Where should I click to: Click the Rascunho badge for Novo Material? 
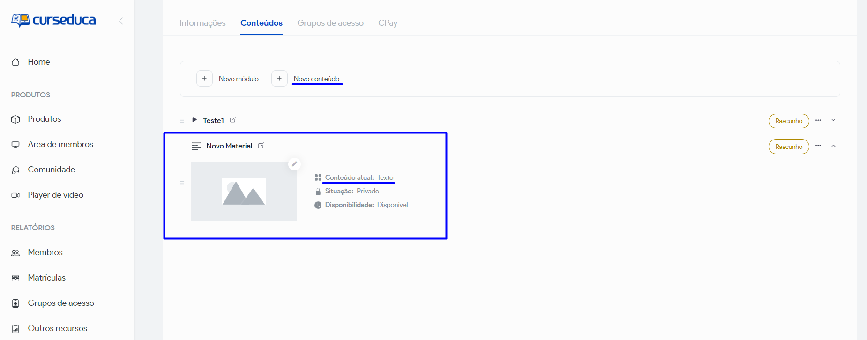tap(788, 147)
